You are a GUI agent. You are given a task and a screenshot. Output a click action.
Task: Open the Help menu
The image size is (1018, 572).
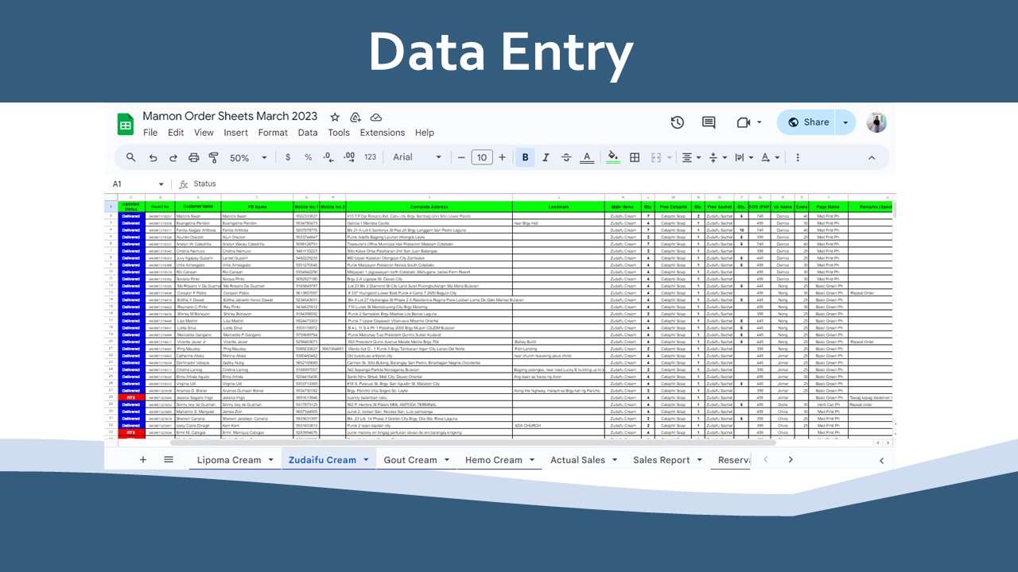pyautogui.click(x=425, y=133)
